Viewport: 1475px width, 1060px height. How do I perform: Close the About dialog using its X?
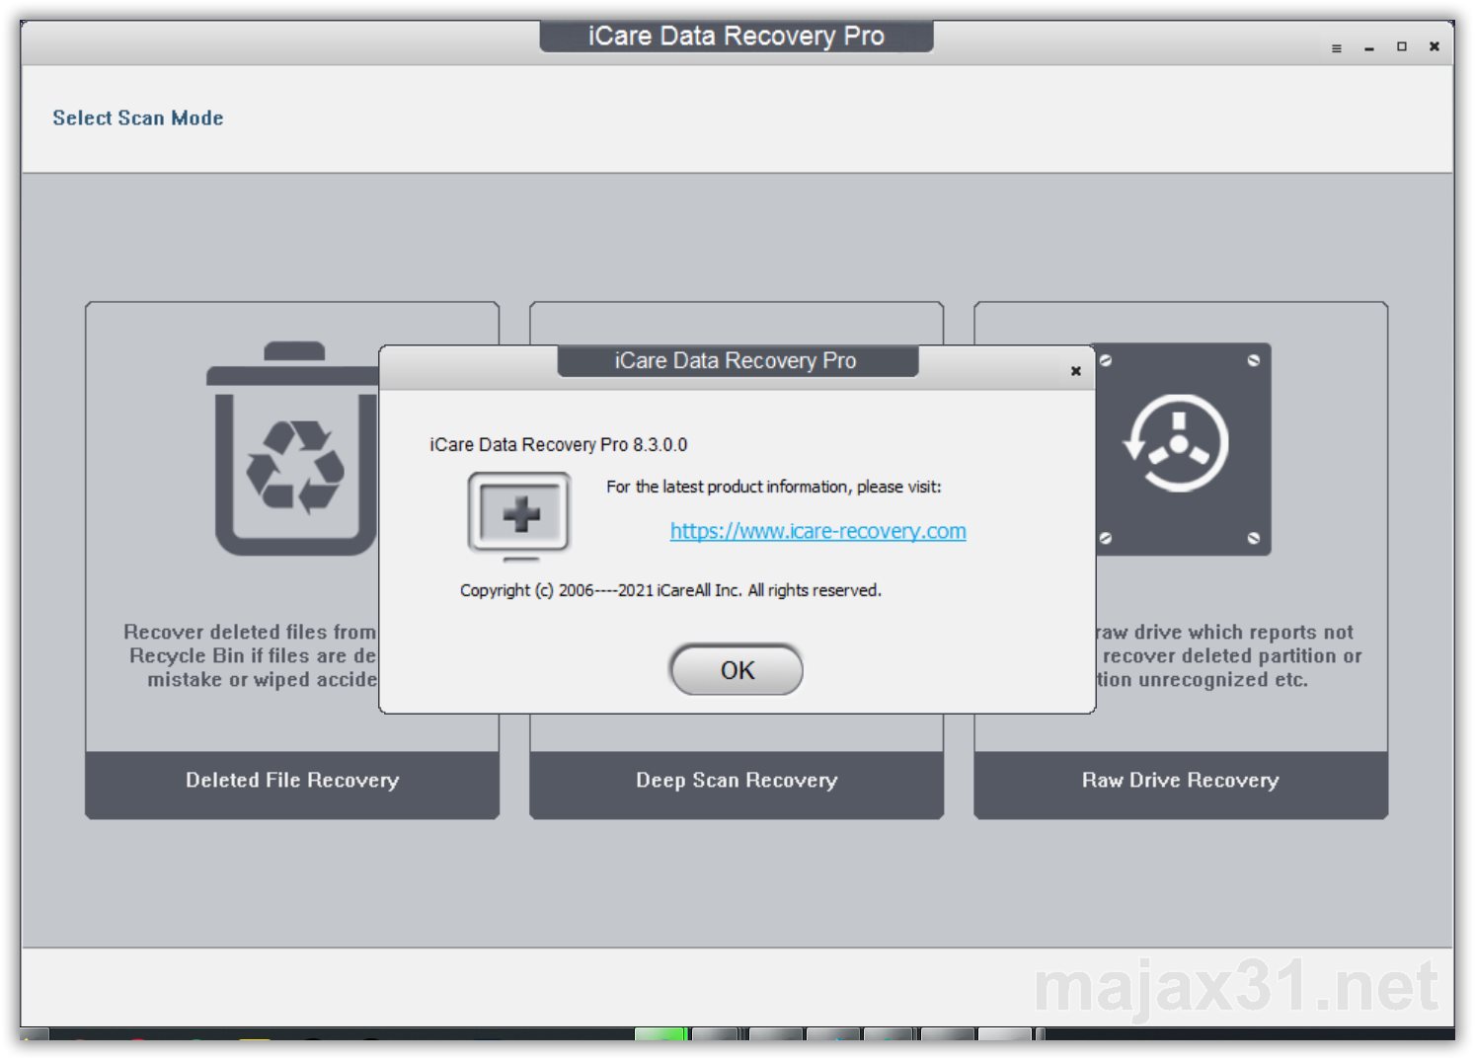[1075, 371]
